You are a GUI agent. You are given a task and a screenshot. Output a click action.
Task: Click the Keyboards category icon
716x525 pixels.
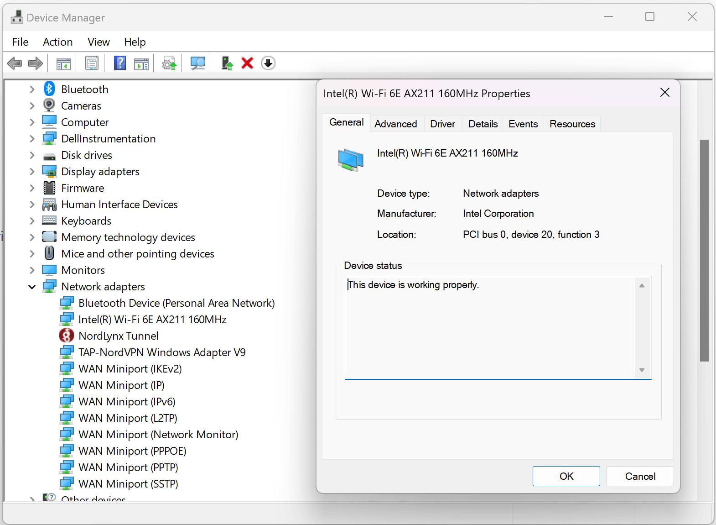coord(49,220)
